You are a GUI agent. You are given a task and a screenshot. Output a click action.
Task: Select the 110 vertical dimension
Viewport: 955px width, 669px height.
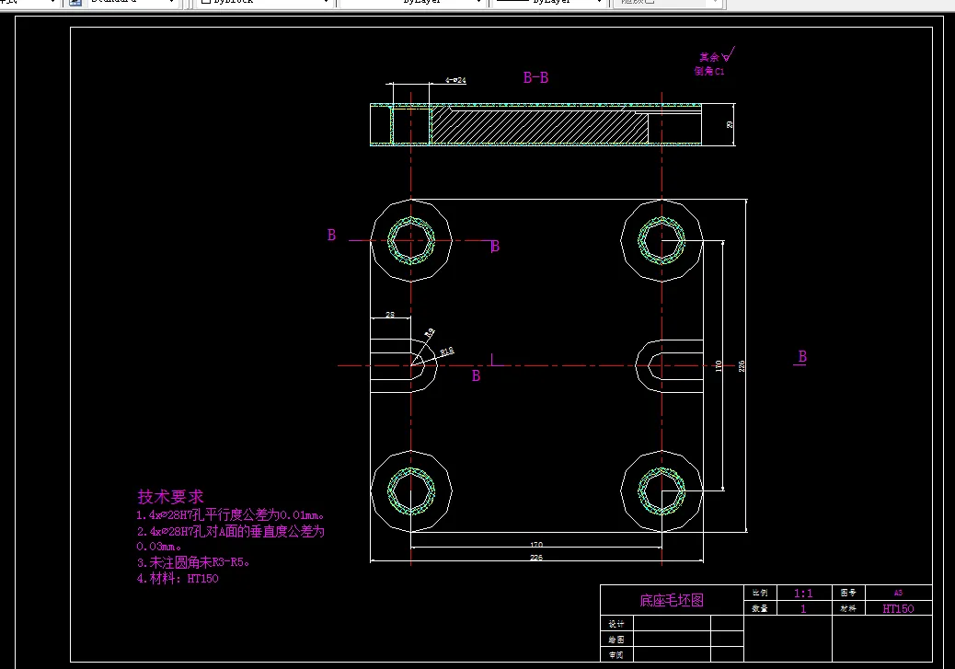[x=719, y=365]
